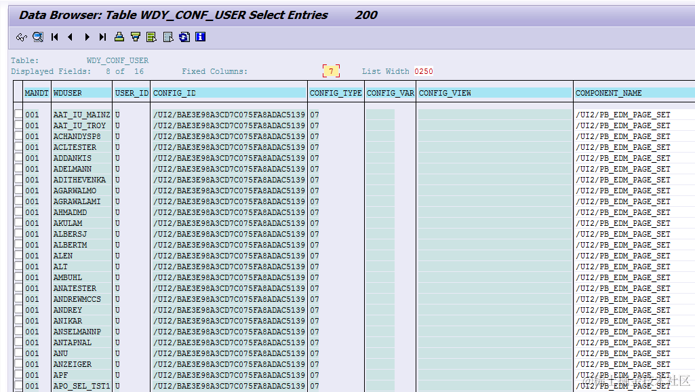Click the COMPONENT_NAME value in ACHANDYSP8 row
This screenshot has height=392, width=695.
(623, 136)
